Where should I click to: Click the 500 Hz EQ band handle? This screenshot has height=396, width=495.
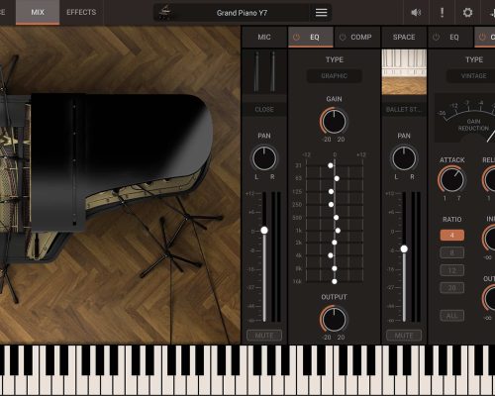coord(336,218)
